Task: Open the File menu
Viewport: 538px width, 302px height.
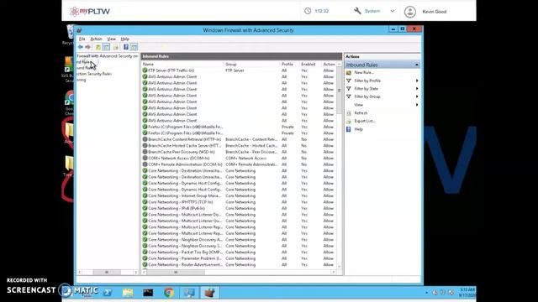Action: point(82,39)
